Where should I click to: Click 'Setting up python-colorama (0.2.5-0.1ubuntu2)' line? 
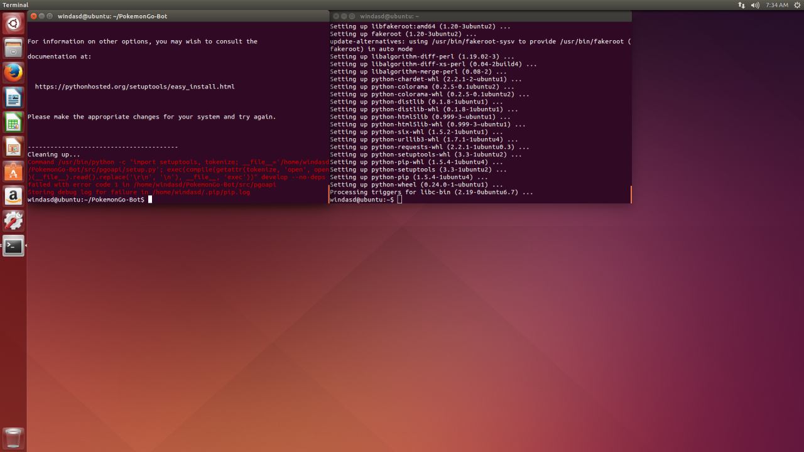point(422,87)
